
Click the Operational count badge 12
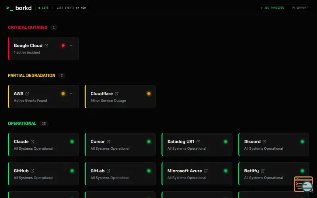point(44,124)
